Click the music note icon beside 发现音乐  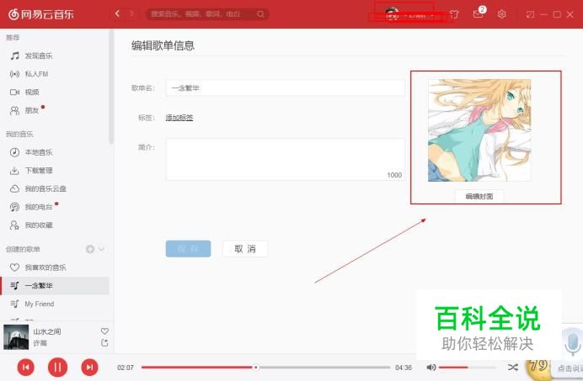(x=14, y=56)
